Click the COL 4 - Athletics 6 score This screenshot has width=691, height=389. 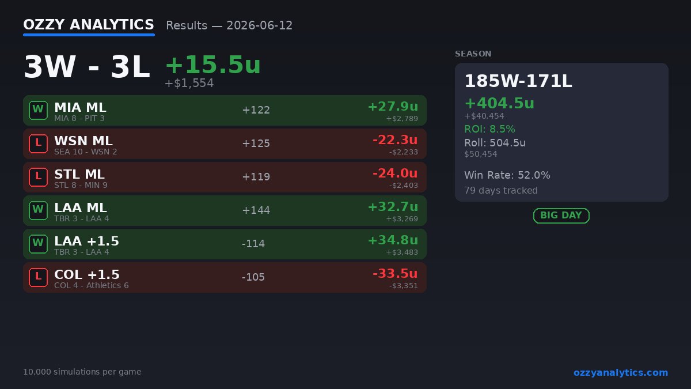tap(92, 286)
